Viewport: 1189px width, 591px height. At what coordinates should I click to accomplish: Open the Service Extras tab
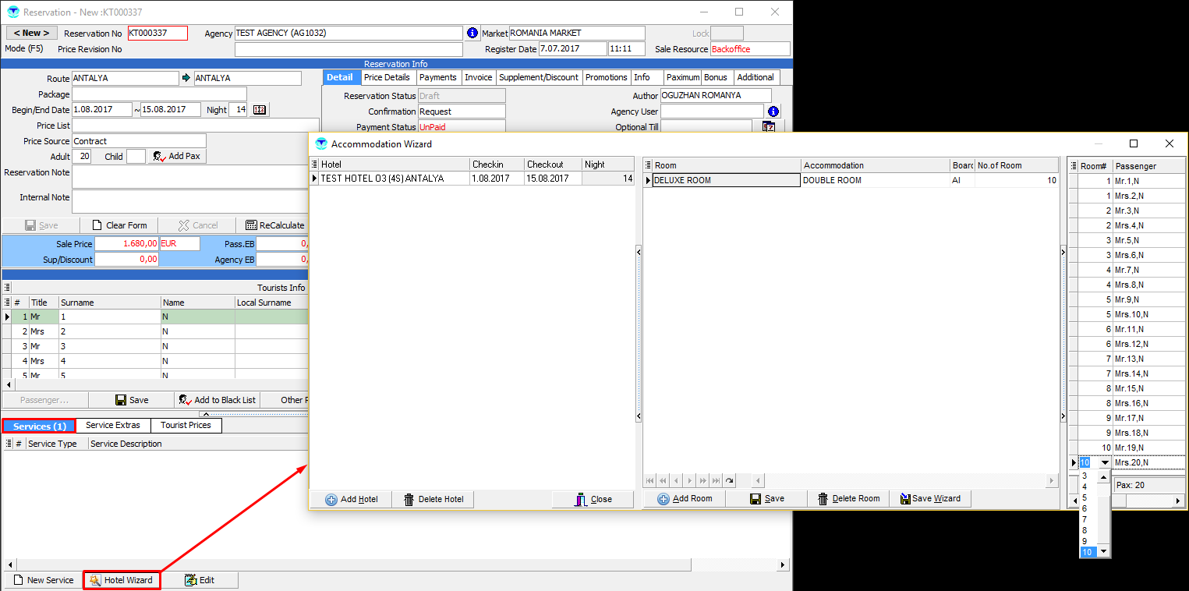point(113,425)
